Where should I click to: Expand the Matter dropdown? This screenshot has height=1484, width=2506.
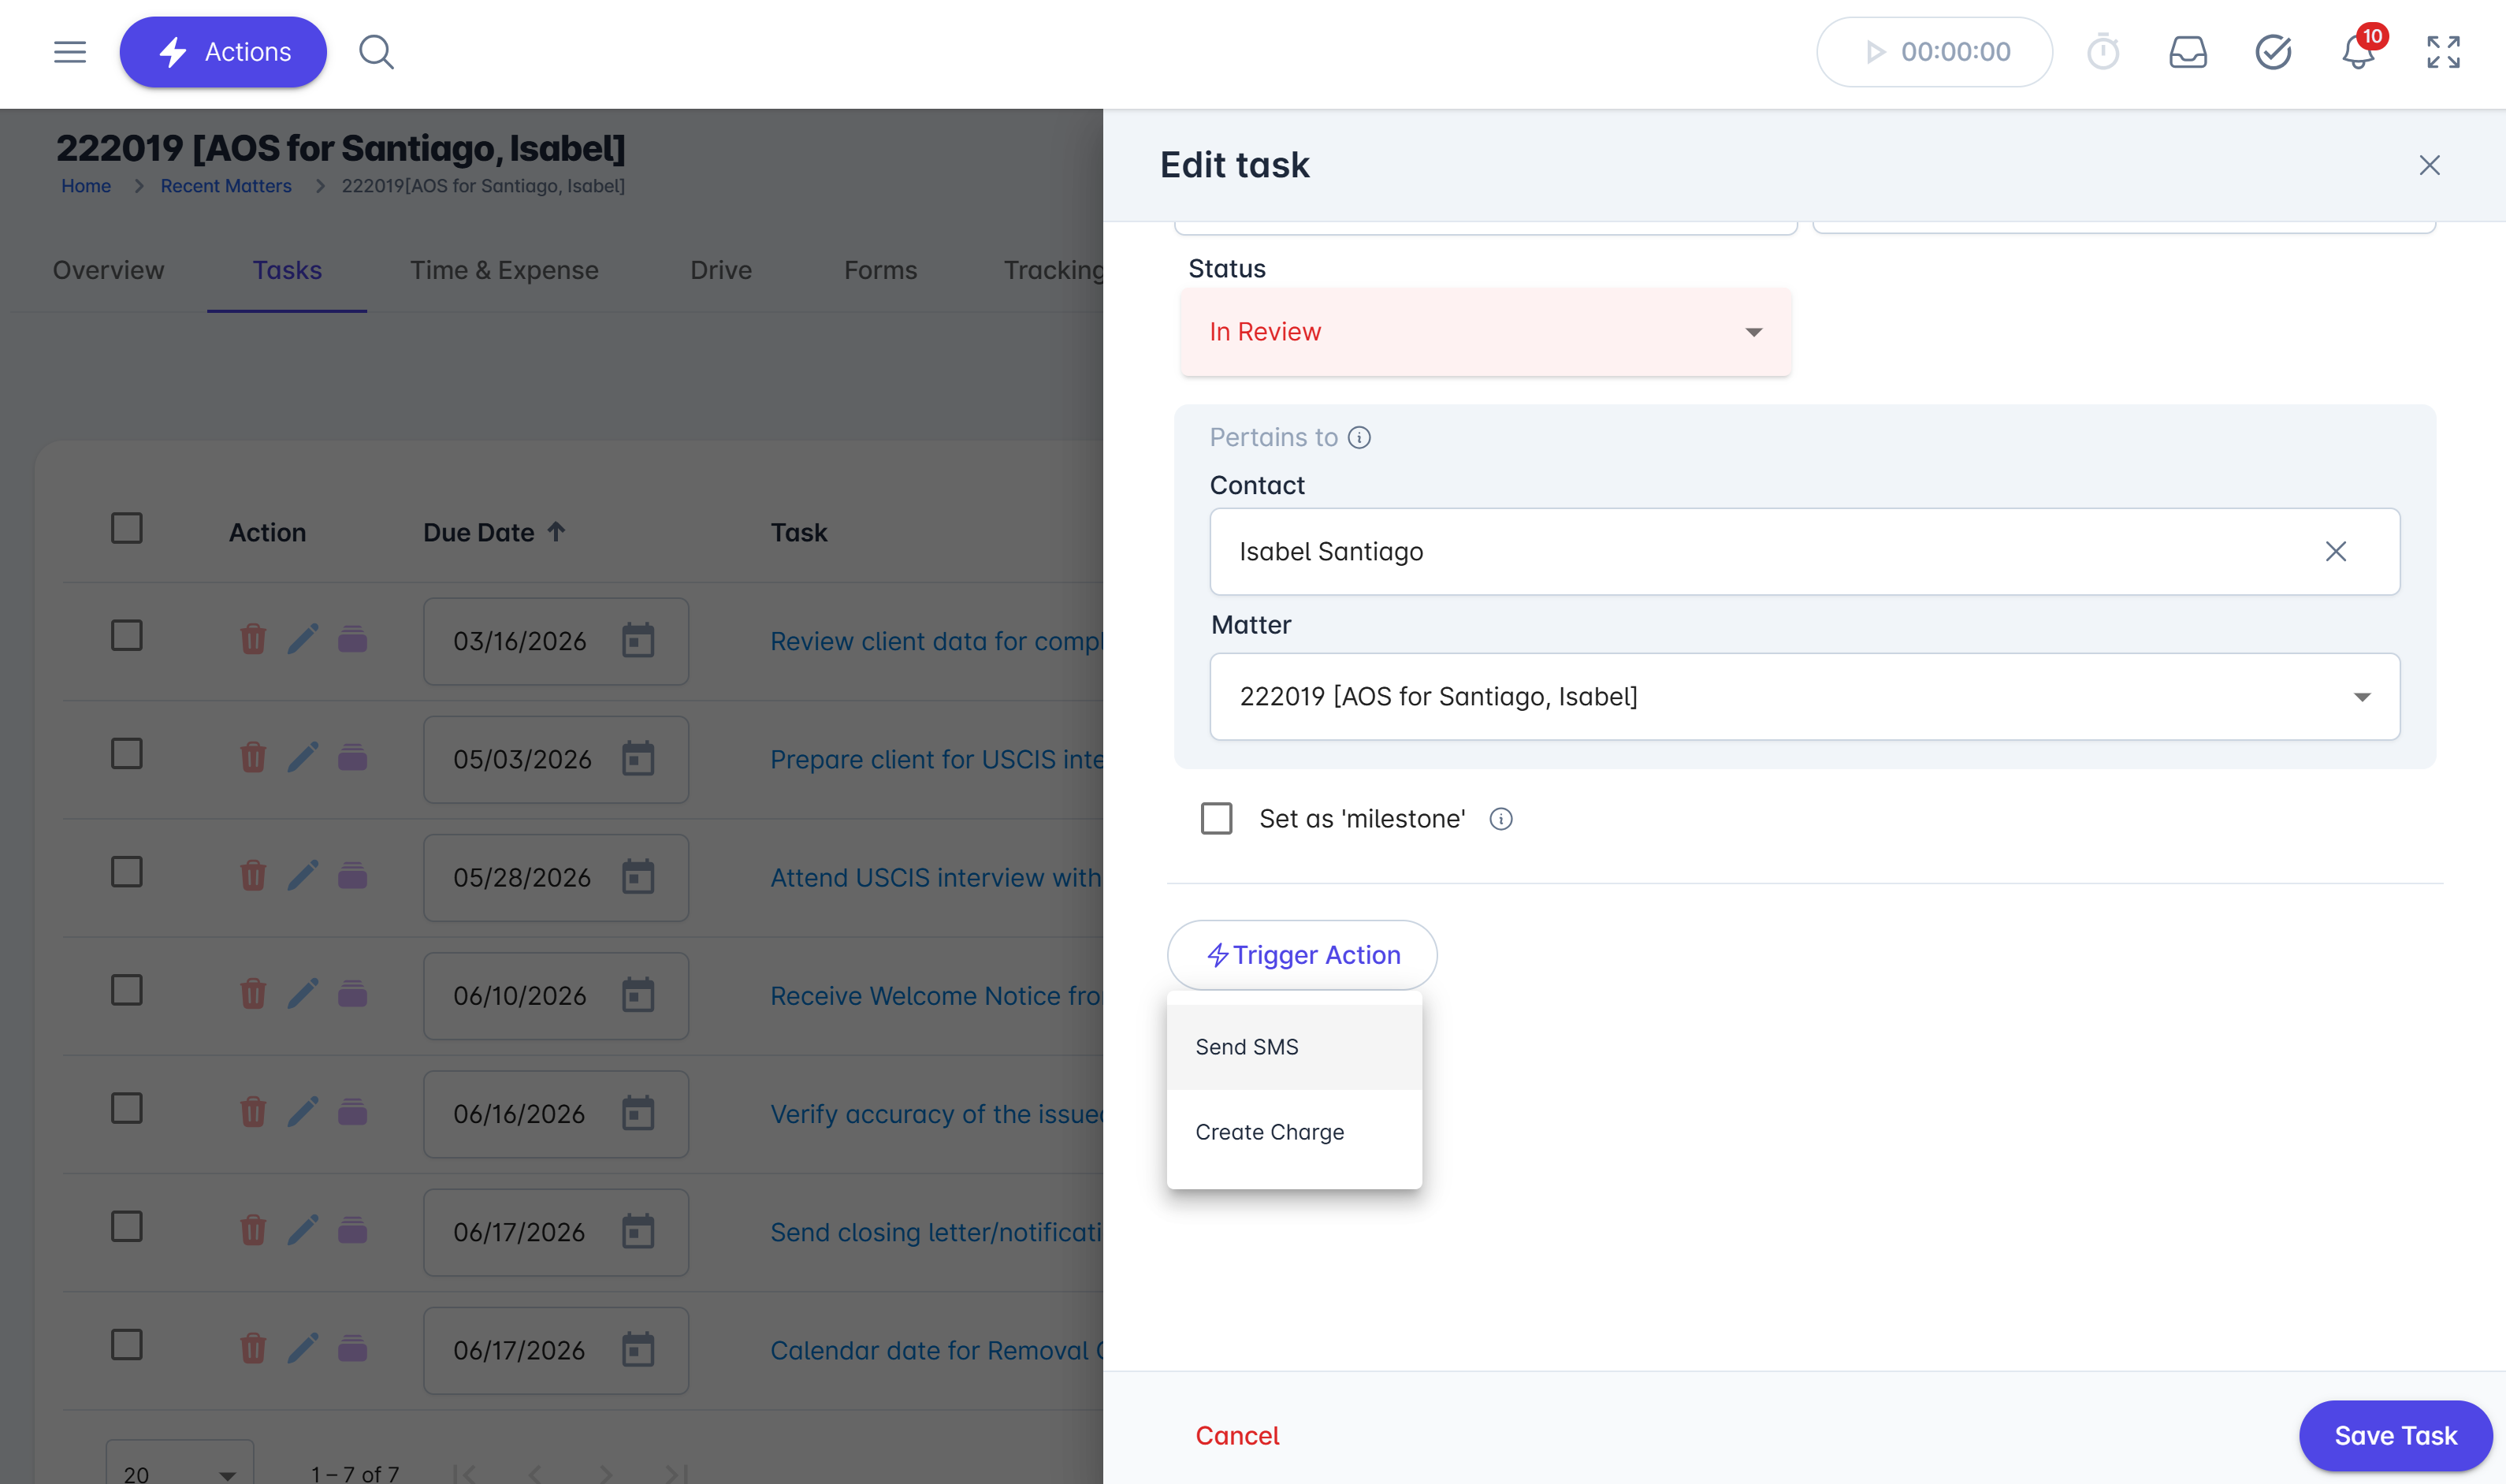[x=2360, y=697]
